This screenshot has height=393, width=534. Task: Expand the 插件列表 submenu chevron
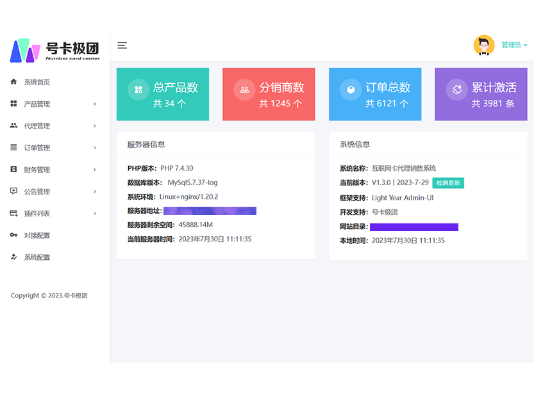95,213
